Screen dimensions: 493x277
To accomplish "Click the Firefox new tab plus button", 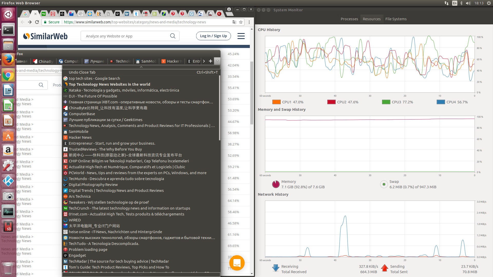I will [x=211, y=61].
